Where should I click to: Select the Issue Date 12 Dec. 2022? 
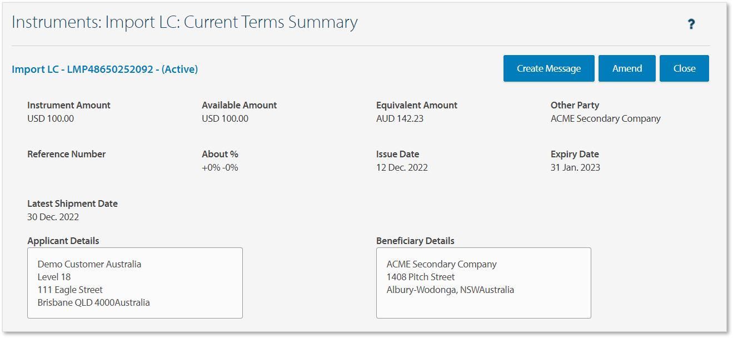(x=402, y=167)
